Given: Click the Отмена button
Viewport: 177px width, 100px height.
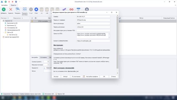Looking at the screenshot, I should pos(113,77).
